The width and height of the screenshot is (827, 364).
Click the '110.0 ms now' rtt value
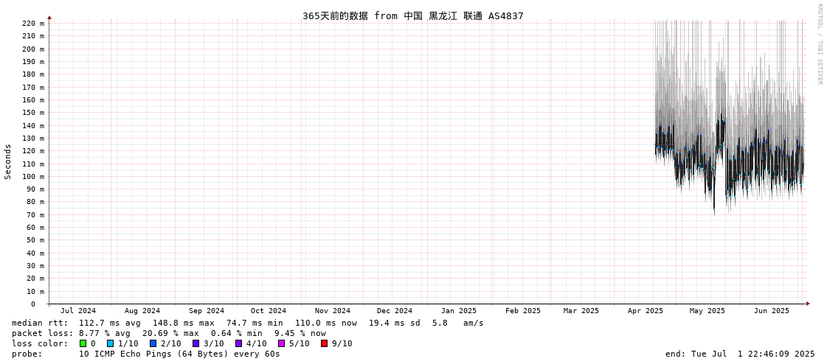point(326,323)
